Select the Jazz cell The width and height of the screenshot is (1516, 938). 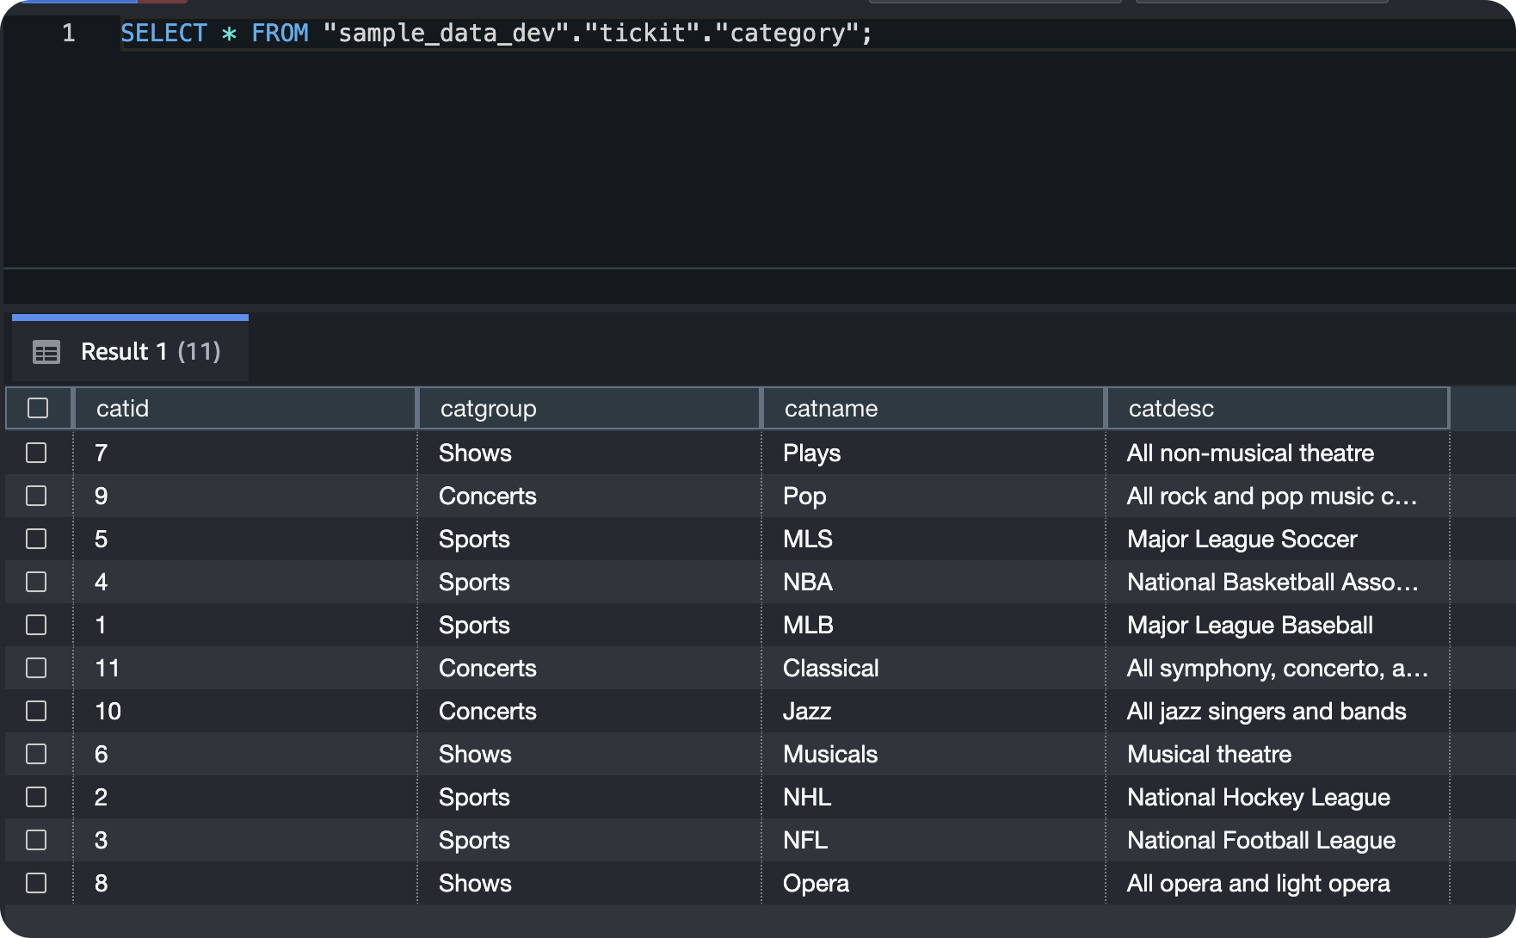point(934,711)
